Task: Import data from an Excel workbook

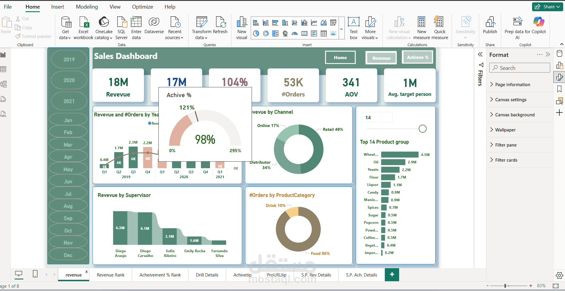Action: [x=83, y=28]
